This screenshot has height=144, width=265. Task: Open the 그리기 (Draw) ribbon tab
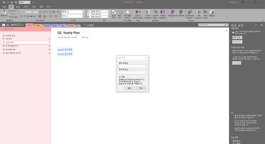(26, 7)
